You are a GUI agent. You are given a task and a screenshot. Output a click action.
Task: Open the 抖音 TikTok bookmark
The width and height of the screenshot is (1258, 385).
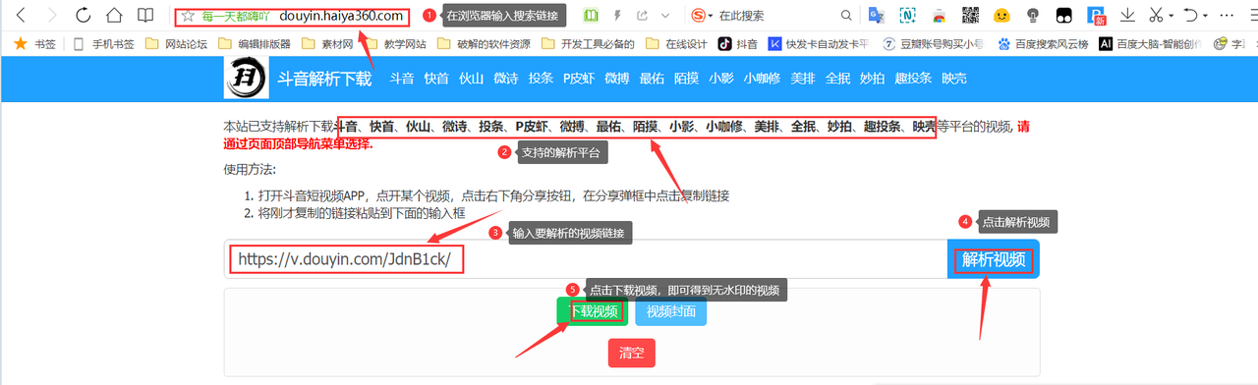tap(738, 43)
